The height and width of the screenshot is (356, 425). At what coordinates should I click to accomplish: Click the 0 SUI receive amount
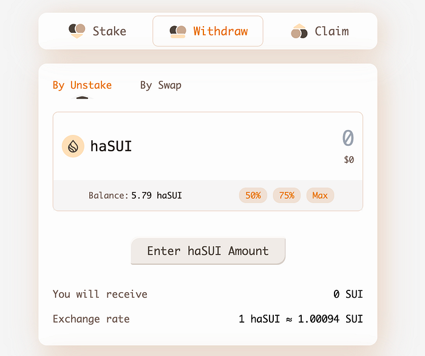(x=348, y=294)
